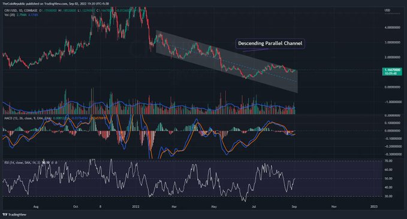Viewport: 407px width, 219px height.
Task: Click the 70.00 RSI axis label
Action: [x=388, y=161]
